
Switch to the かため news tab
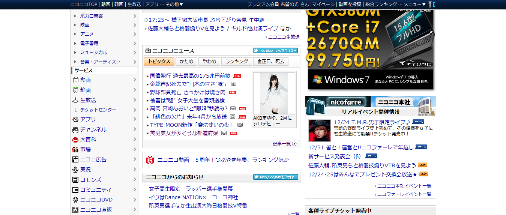pyautogui.click(x=186, y=62)
